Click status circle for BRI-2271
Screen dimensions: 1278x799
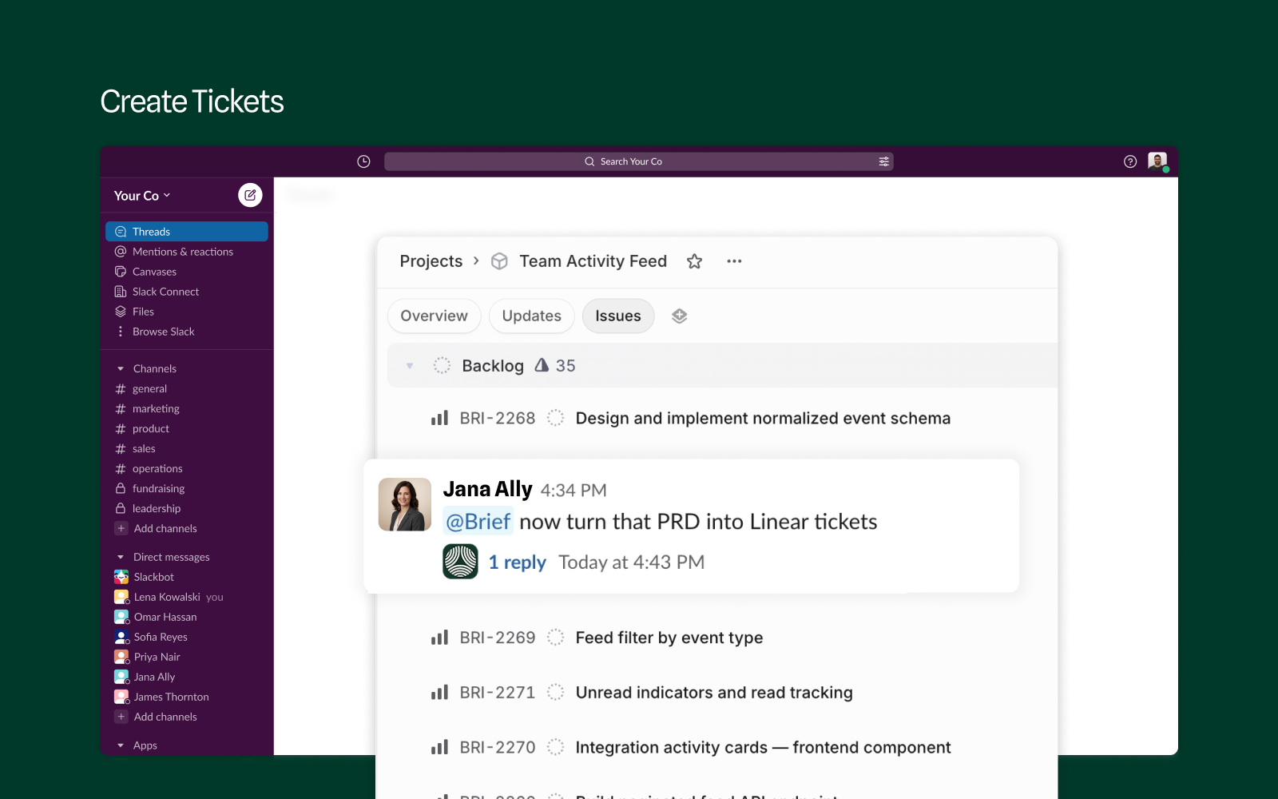click(556, 693)
